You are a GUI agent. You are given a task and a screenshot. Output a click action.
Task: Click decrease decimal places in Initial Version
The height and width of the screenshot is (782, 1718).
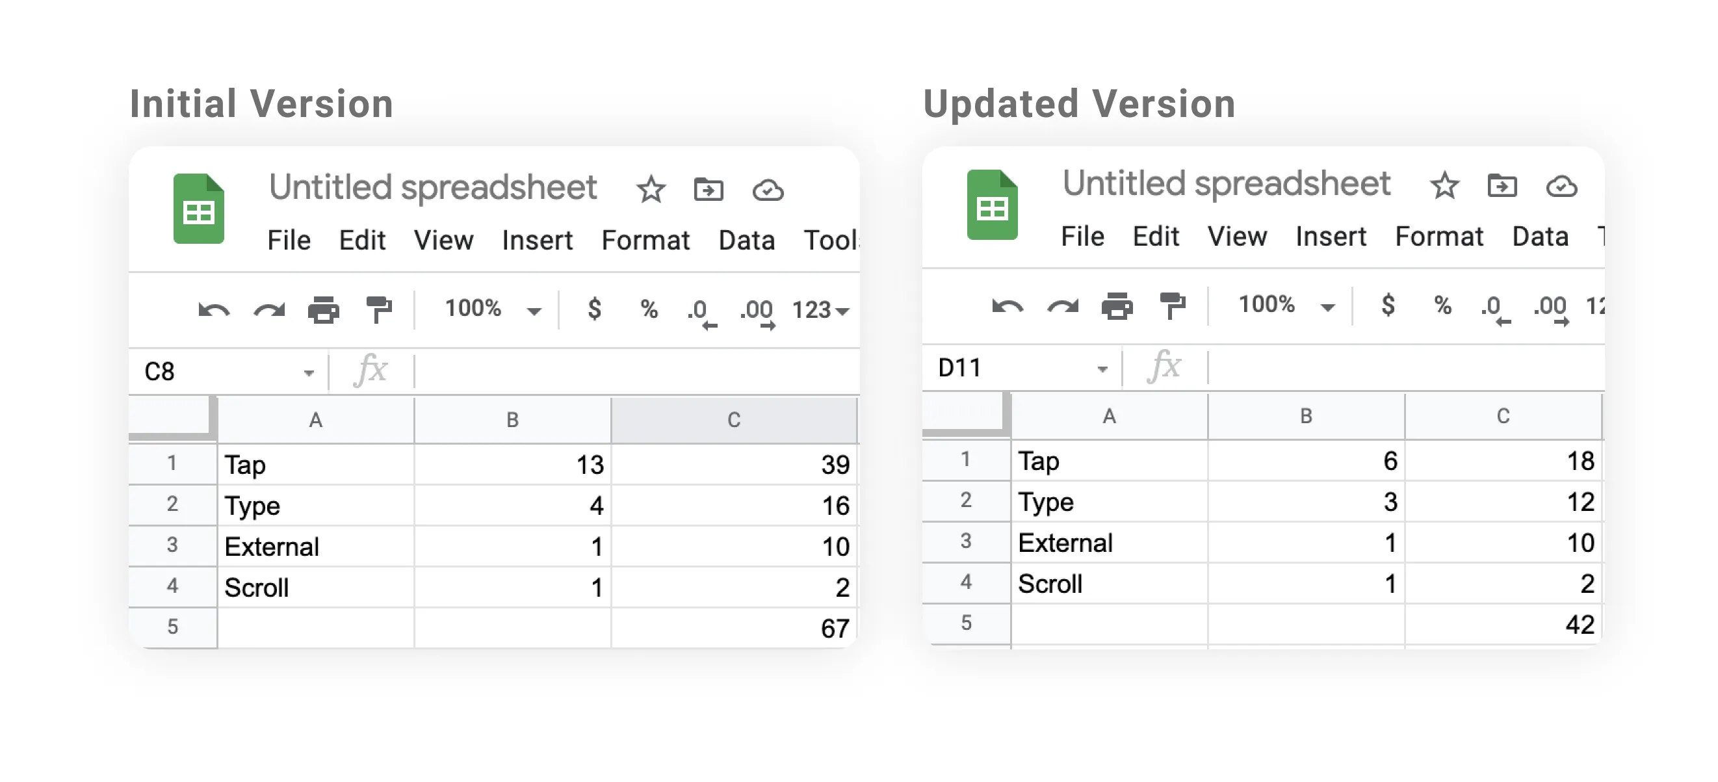pyautogui.click(x=701, y=312)
